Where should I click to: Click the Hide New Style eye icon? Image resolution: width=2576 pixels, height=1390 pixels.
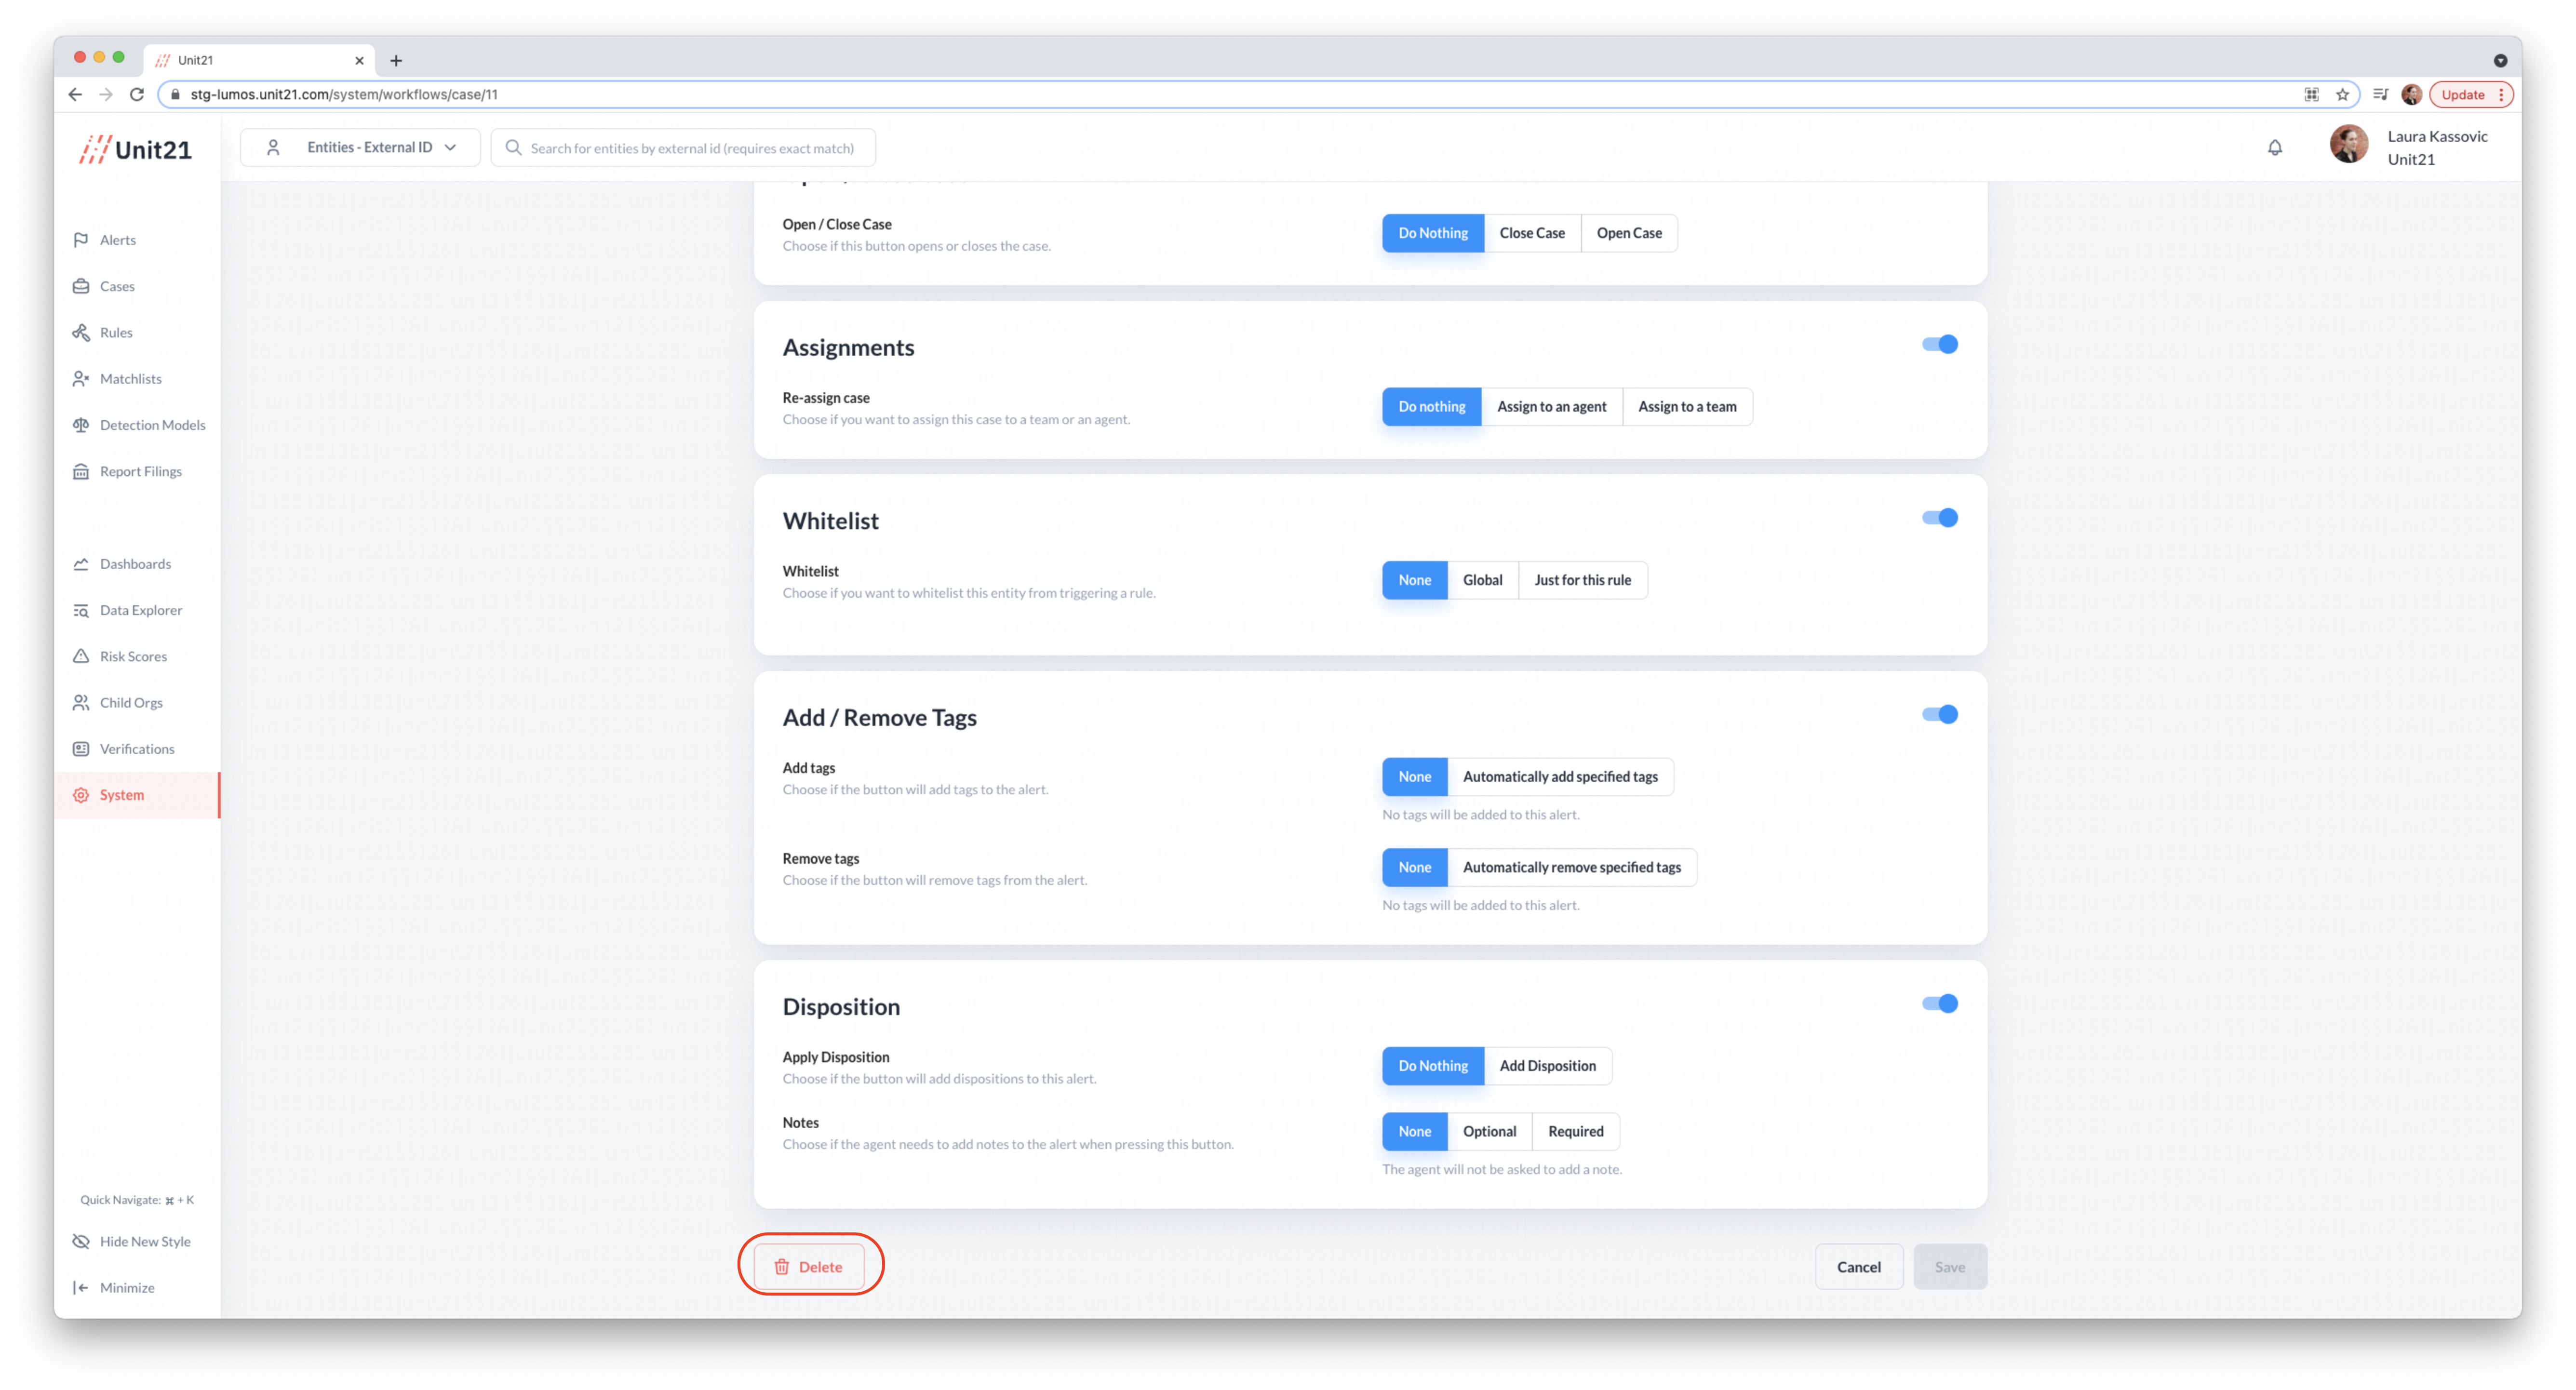(x=81, y=1241)
